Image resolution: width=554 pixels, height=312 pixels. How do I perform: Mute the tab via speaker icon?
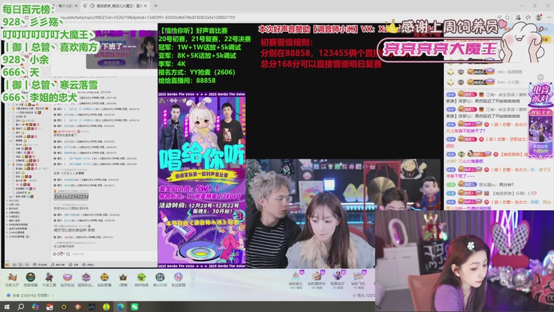coord(91,6)
